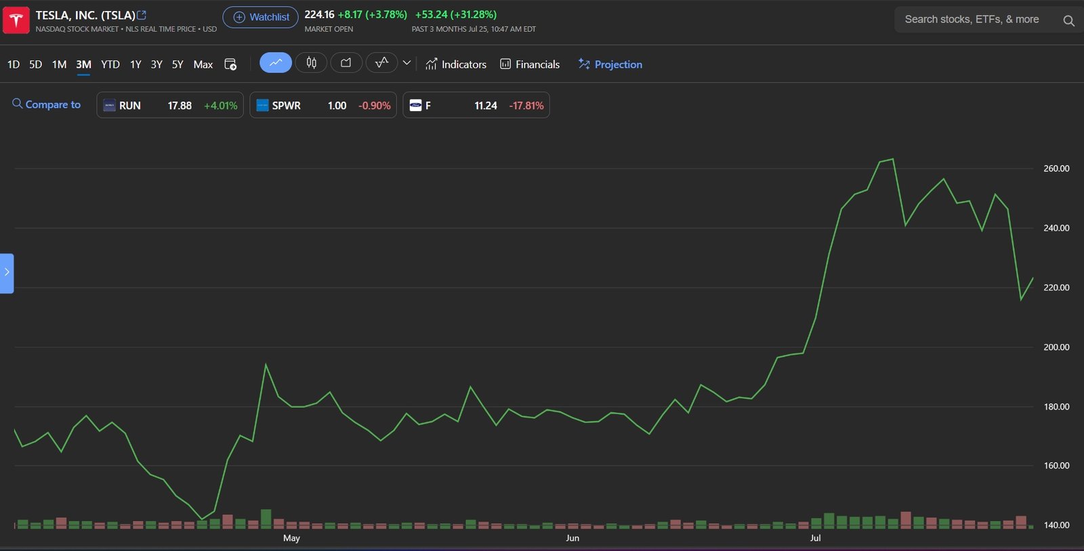Viewport: 1084px width, 551px height.
Task: Open the Indicators menu
Action: tap(456, 64)
